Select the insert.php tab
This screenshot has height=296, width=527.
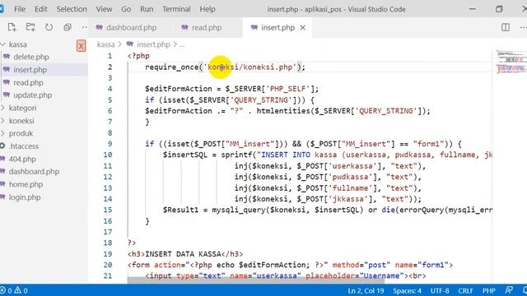coord(277,27)
